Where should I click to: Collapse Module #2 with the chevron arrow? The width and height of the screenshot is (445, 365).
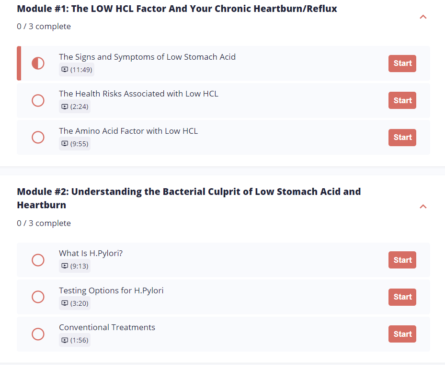point(423,206)
